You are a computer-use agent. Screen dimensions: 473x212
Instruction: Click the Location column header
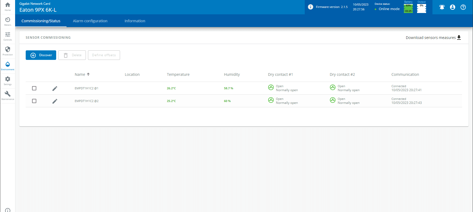132,74
